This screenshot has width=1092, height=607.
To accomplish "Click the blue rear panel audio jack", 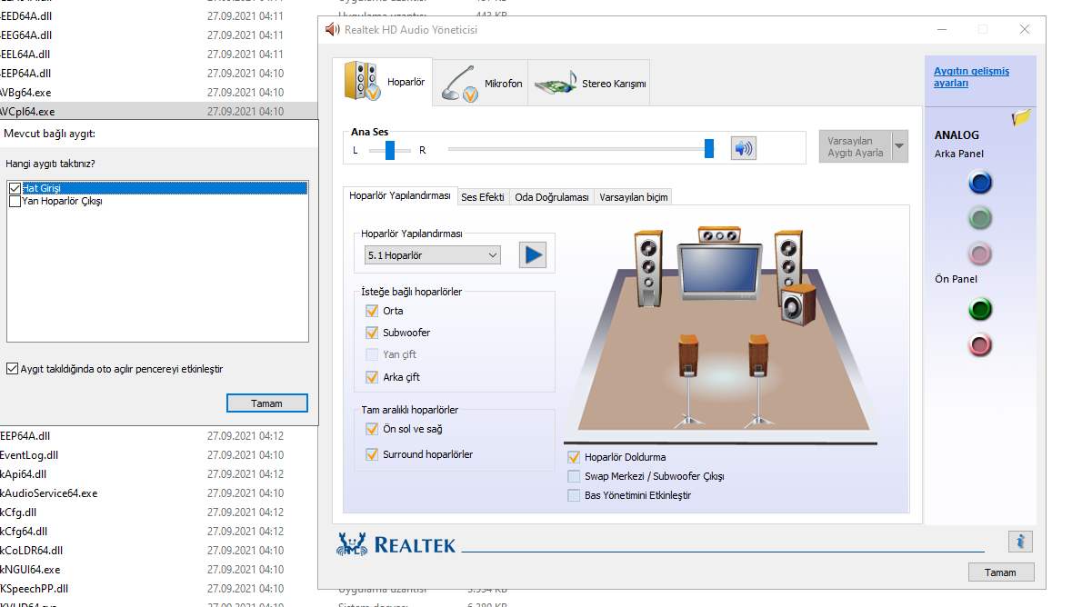I will click(x=979, y=184).
